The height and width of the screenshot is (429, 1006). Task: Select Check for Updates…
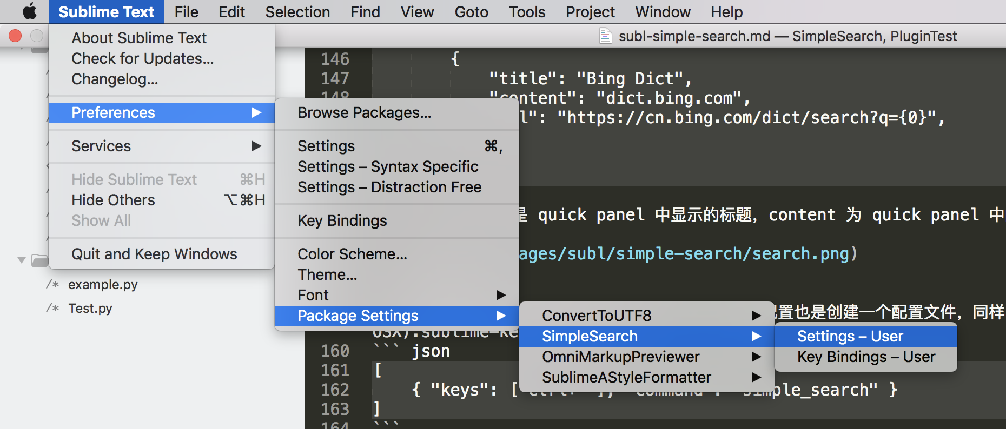(162, 58)
